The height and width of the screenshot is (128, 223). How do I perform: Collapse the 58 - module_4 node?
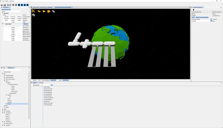[x=3, y=113]
